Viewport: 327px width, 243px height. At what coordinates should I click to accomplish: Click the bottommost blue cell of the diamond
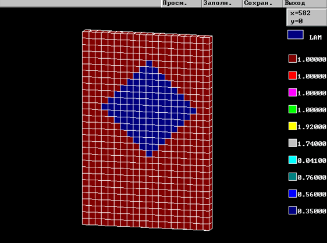[149, 153]
